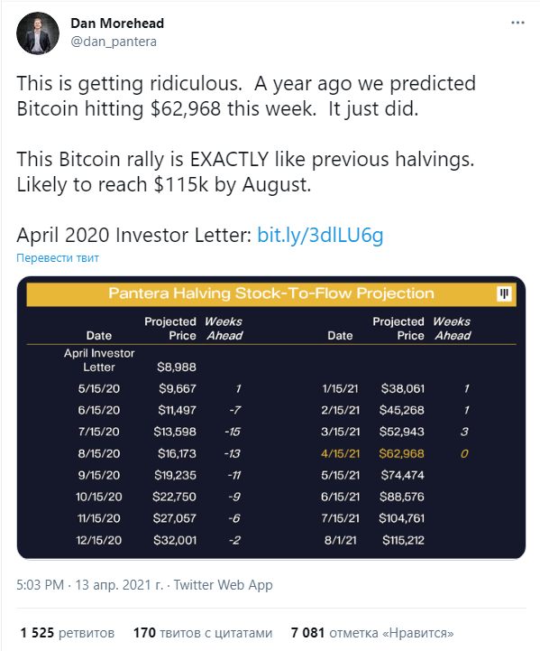Image resolution: width=540 pixels, height=651 pixels.
Task: Click the April Investor Letter row label
Action: (99, 360)
